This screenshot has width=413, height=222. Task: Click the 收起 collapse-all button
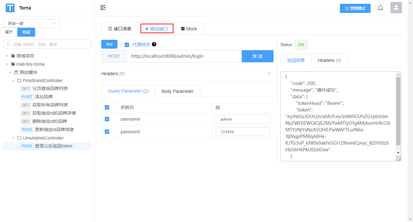click(26, 32)
